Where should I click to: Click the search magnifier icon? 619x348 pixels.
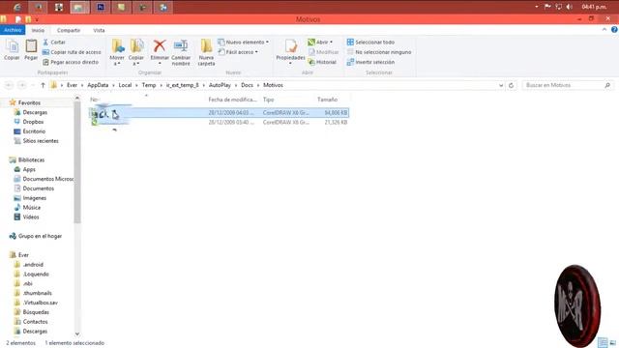pos(607,85)
